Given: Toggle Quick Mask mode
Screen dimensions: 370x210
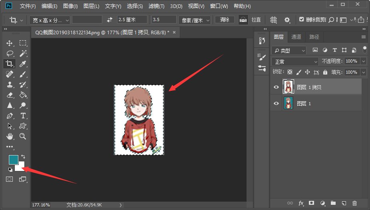Looking at the screenshot, I should coord(10,179).
